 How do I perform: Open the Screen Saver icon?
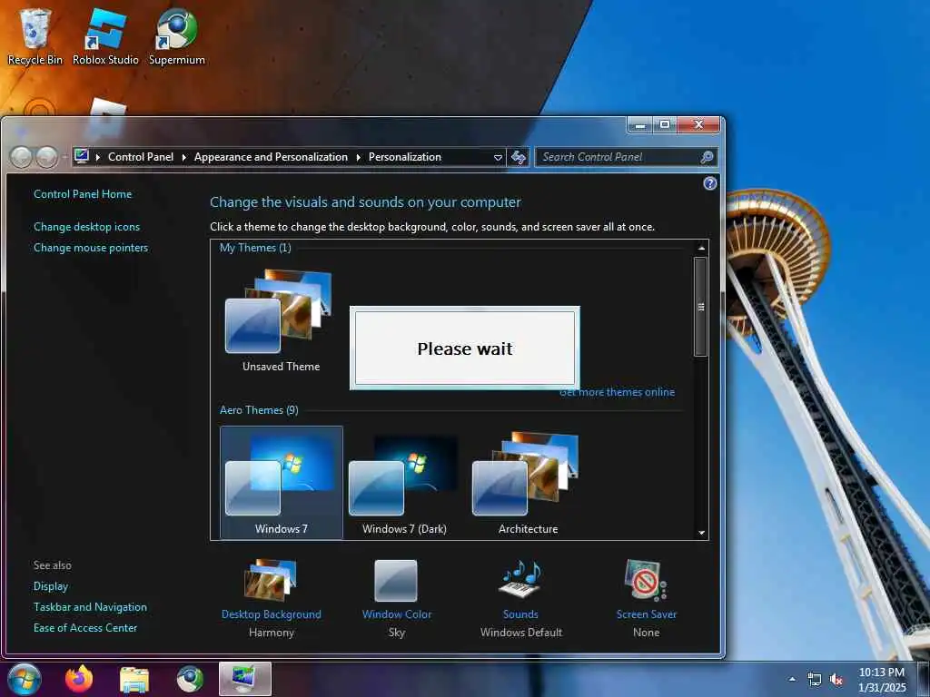click(646, 580)
